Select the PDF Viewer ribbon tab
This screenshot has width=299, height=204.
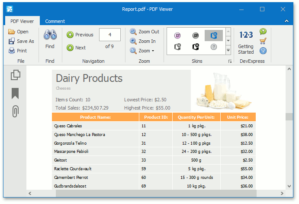22,21
